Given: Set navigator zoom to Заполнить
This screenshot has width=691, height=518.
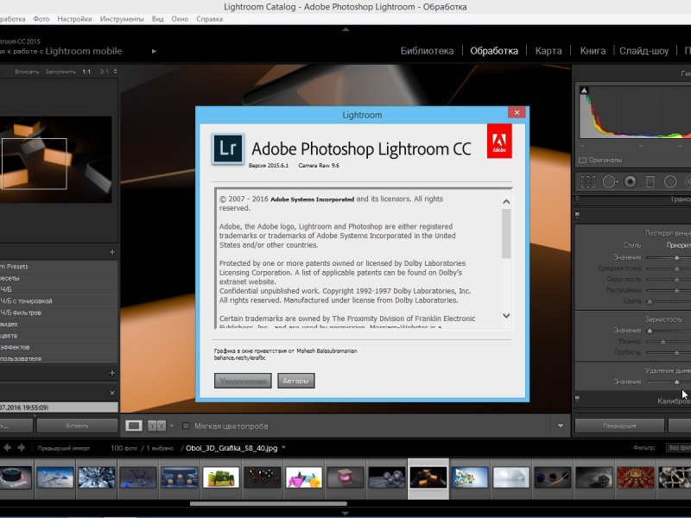Looking at the screenshot, I should coord(60,72).
